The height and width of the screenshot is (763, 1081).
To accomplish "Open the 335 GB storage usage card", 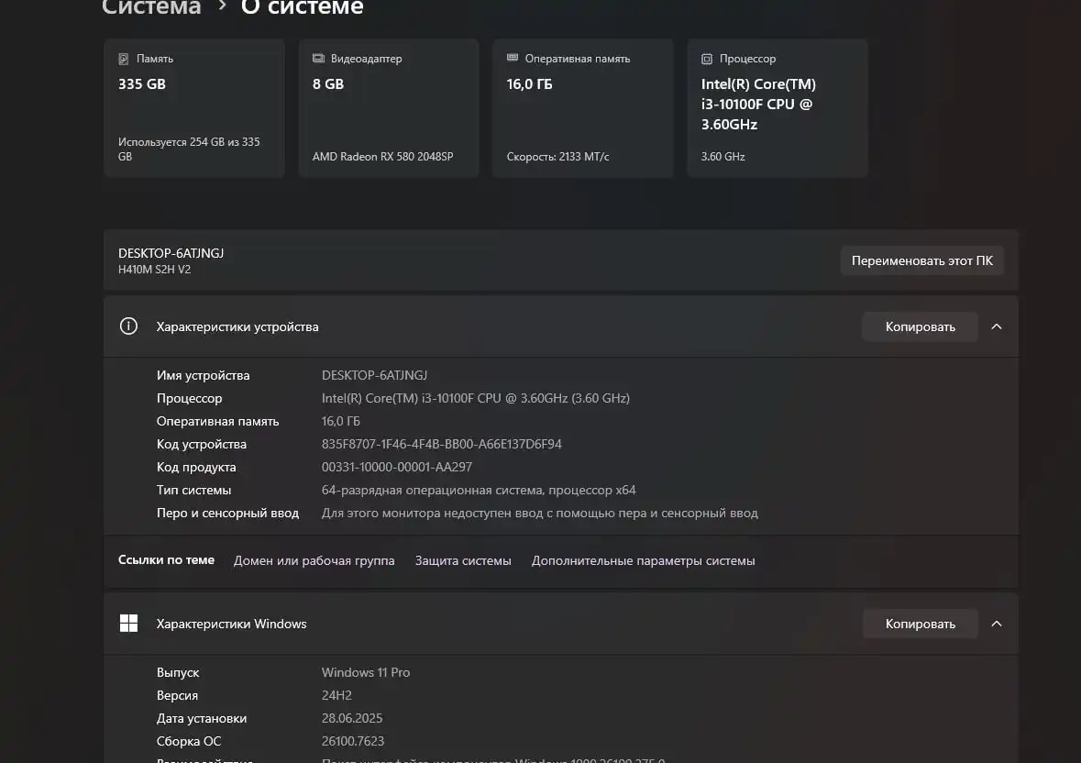I will click(193, 107).
